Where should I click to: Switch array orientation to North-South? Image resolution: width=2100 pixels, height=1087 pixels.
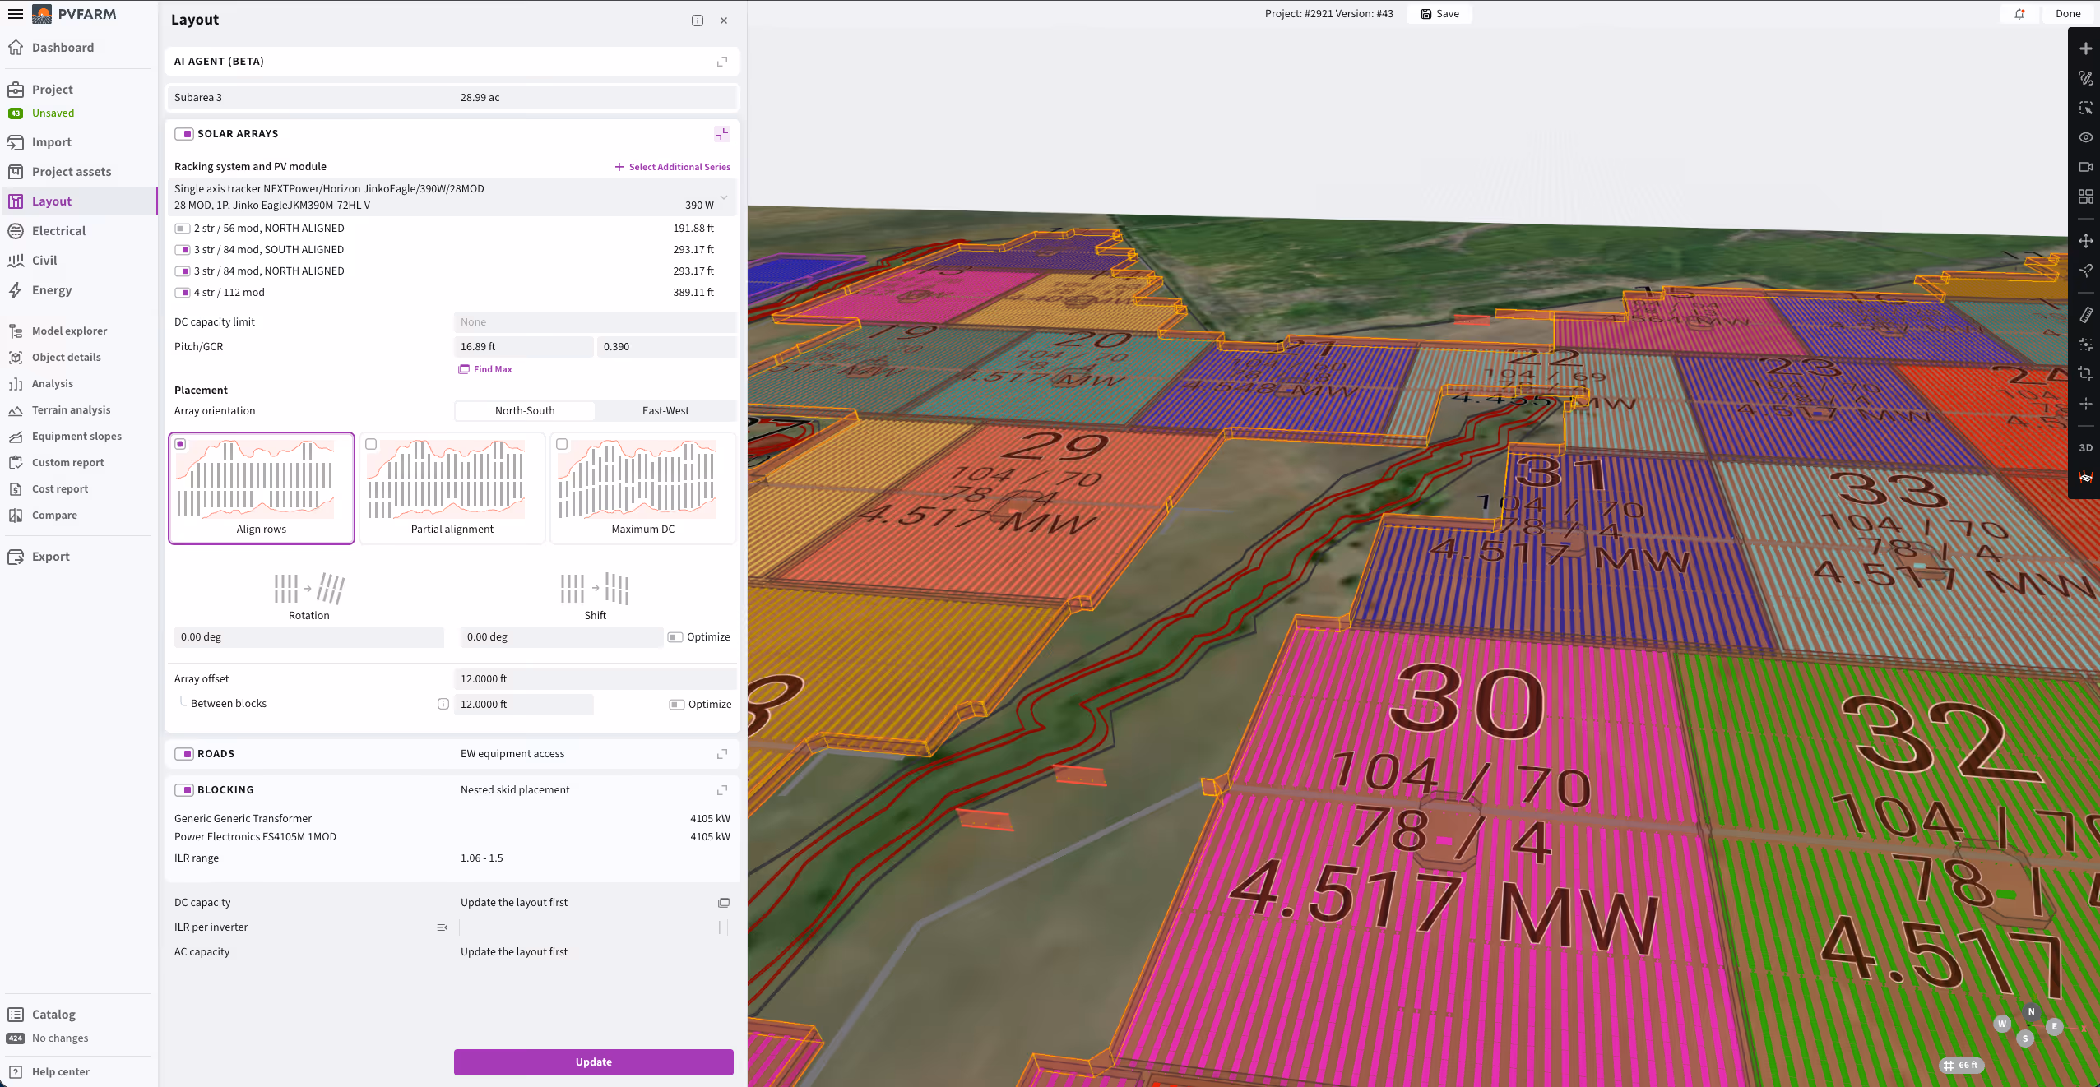pos(525,411)
